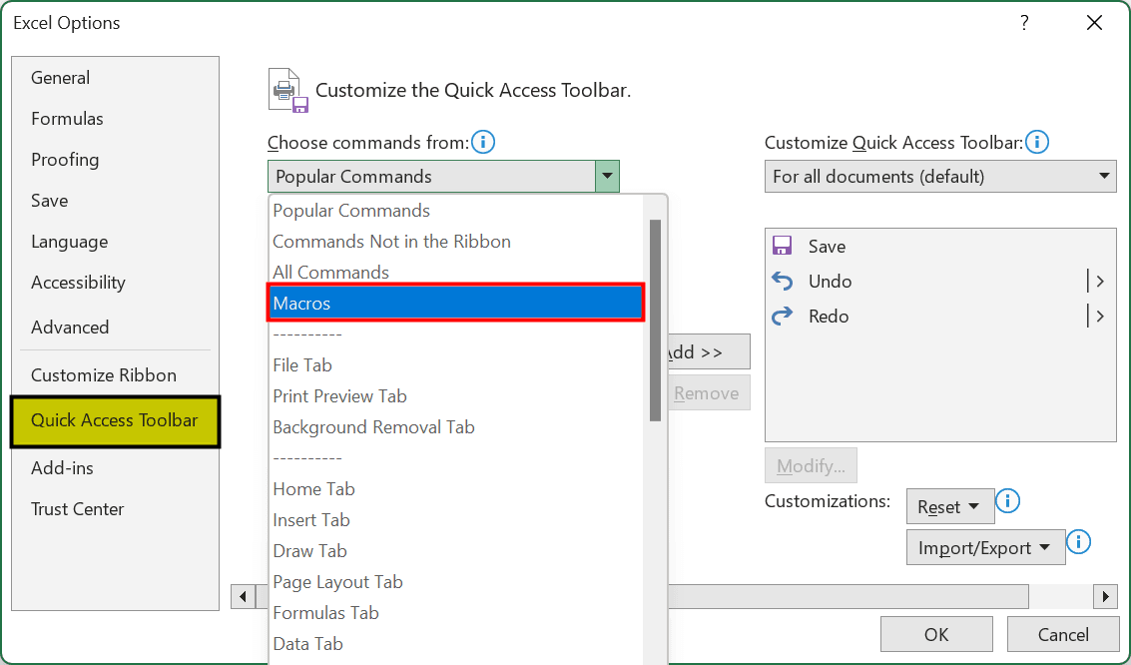Screen dimensions: 1131x665
Task: Go to Customize Ribbon category
Action: 116,375
